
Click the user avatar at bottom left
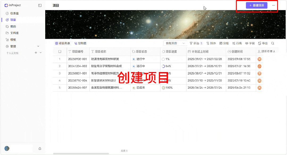coord(7,148)
